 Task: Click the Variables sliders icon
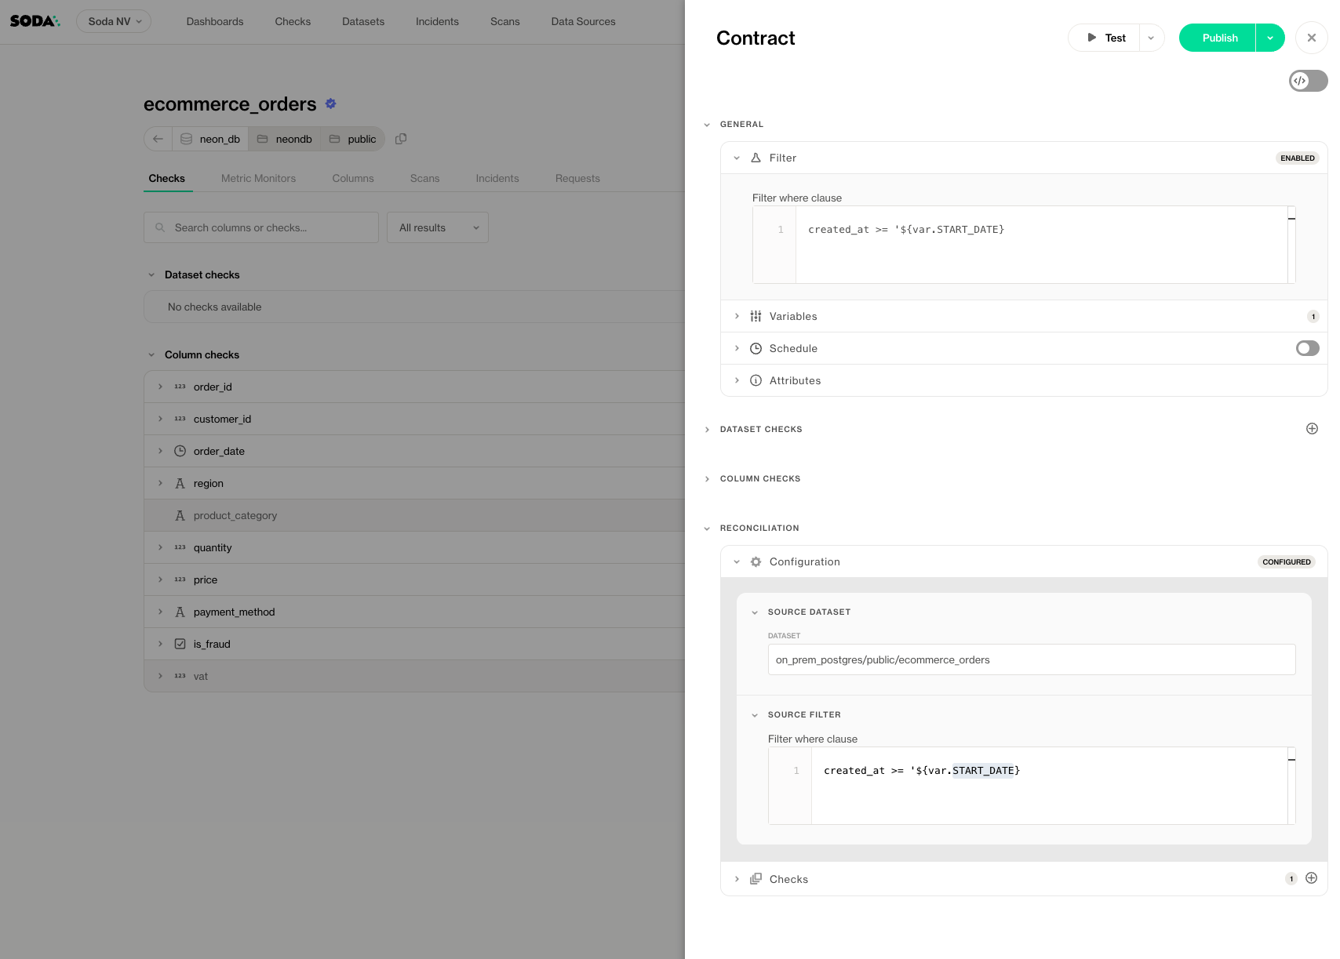click(x=756, y=316)
